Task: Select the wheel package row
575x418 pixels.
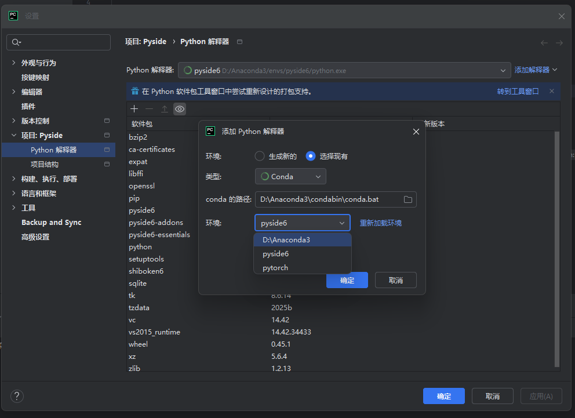Action: point(139,344)
